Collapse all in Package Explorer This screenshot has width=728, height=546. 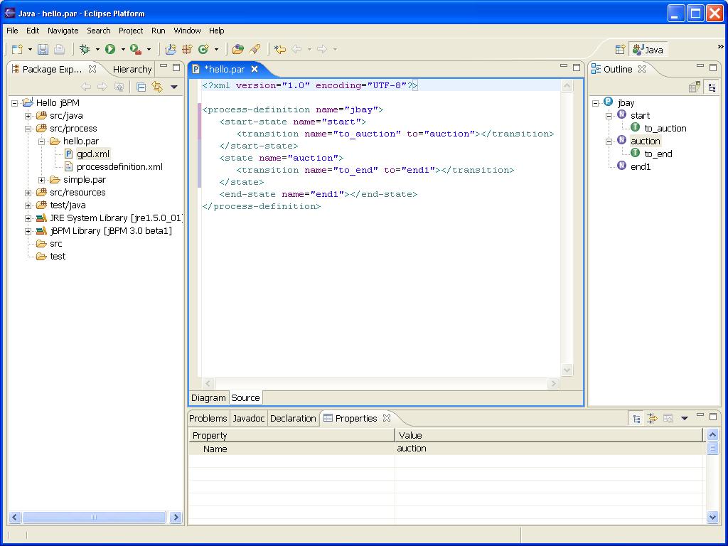141,87
